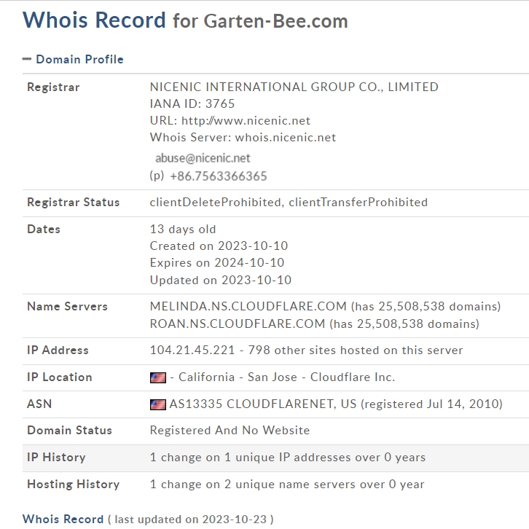Click clientDeleteProhibited status text
The image size is (529, 529).
(x=215, y=203)
